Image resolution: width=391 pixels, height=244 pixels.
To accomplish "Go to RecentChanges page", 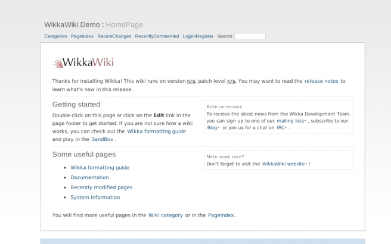I will [x=114, y=36].
